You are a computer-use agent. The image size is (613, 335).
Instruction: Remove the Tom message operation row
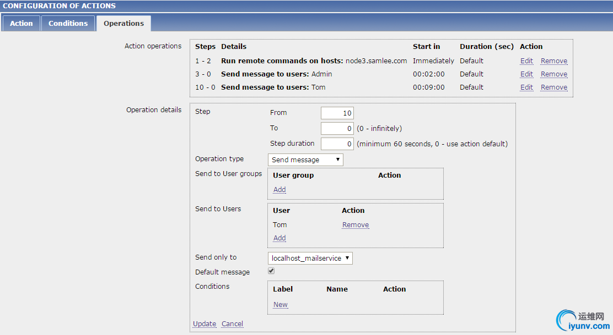click(x=553, y=87)
